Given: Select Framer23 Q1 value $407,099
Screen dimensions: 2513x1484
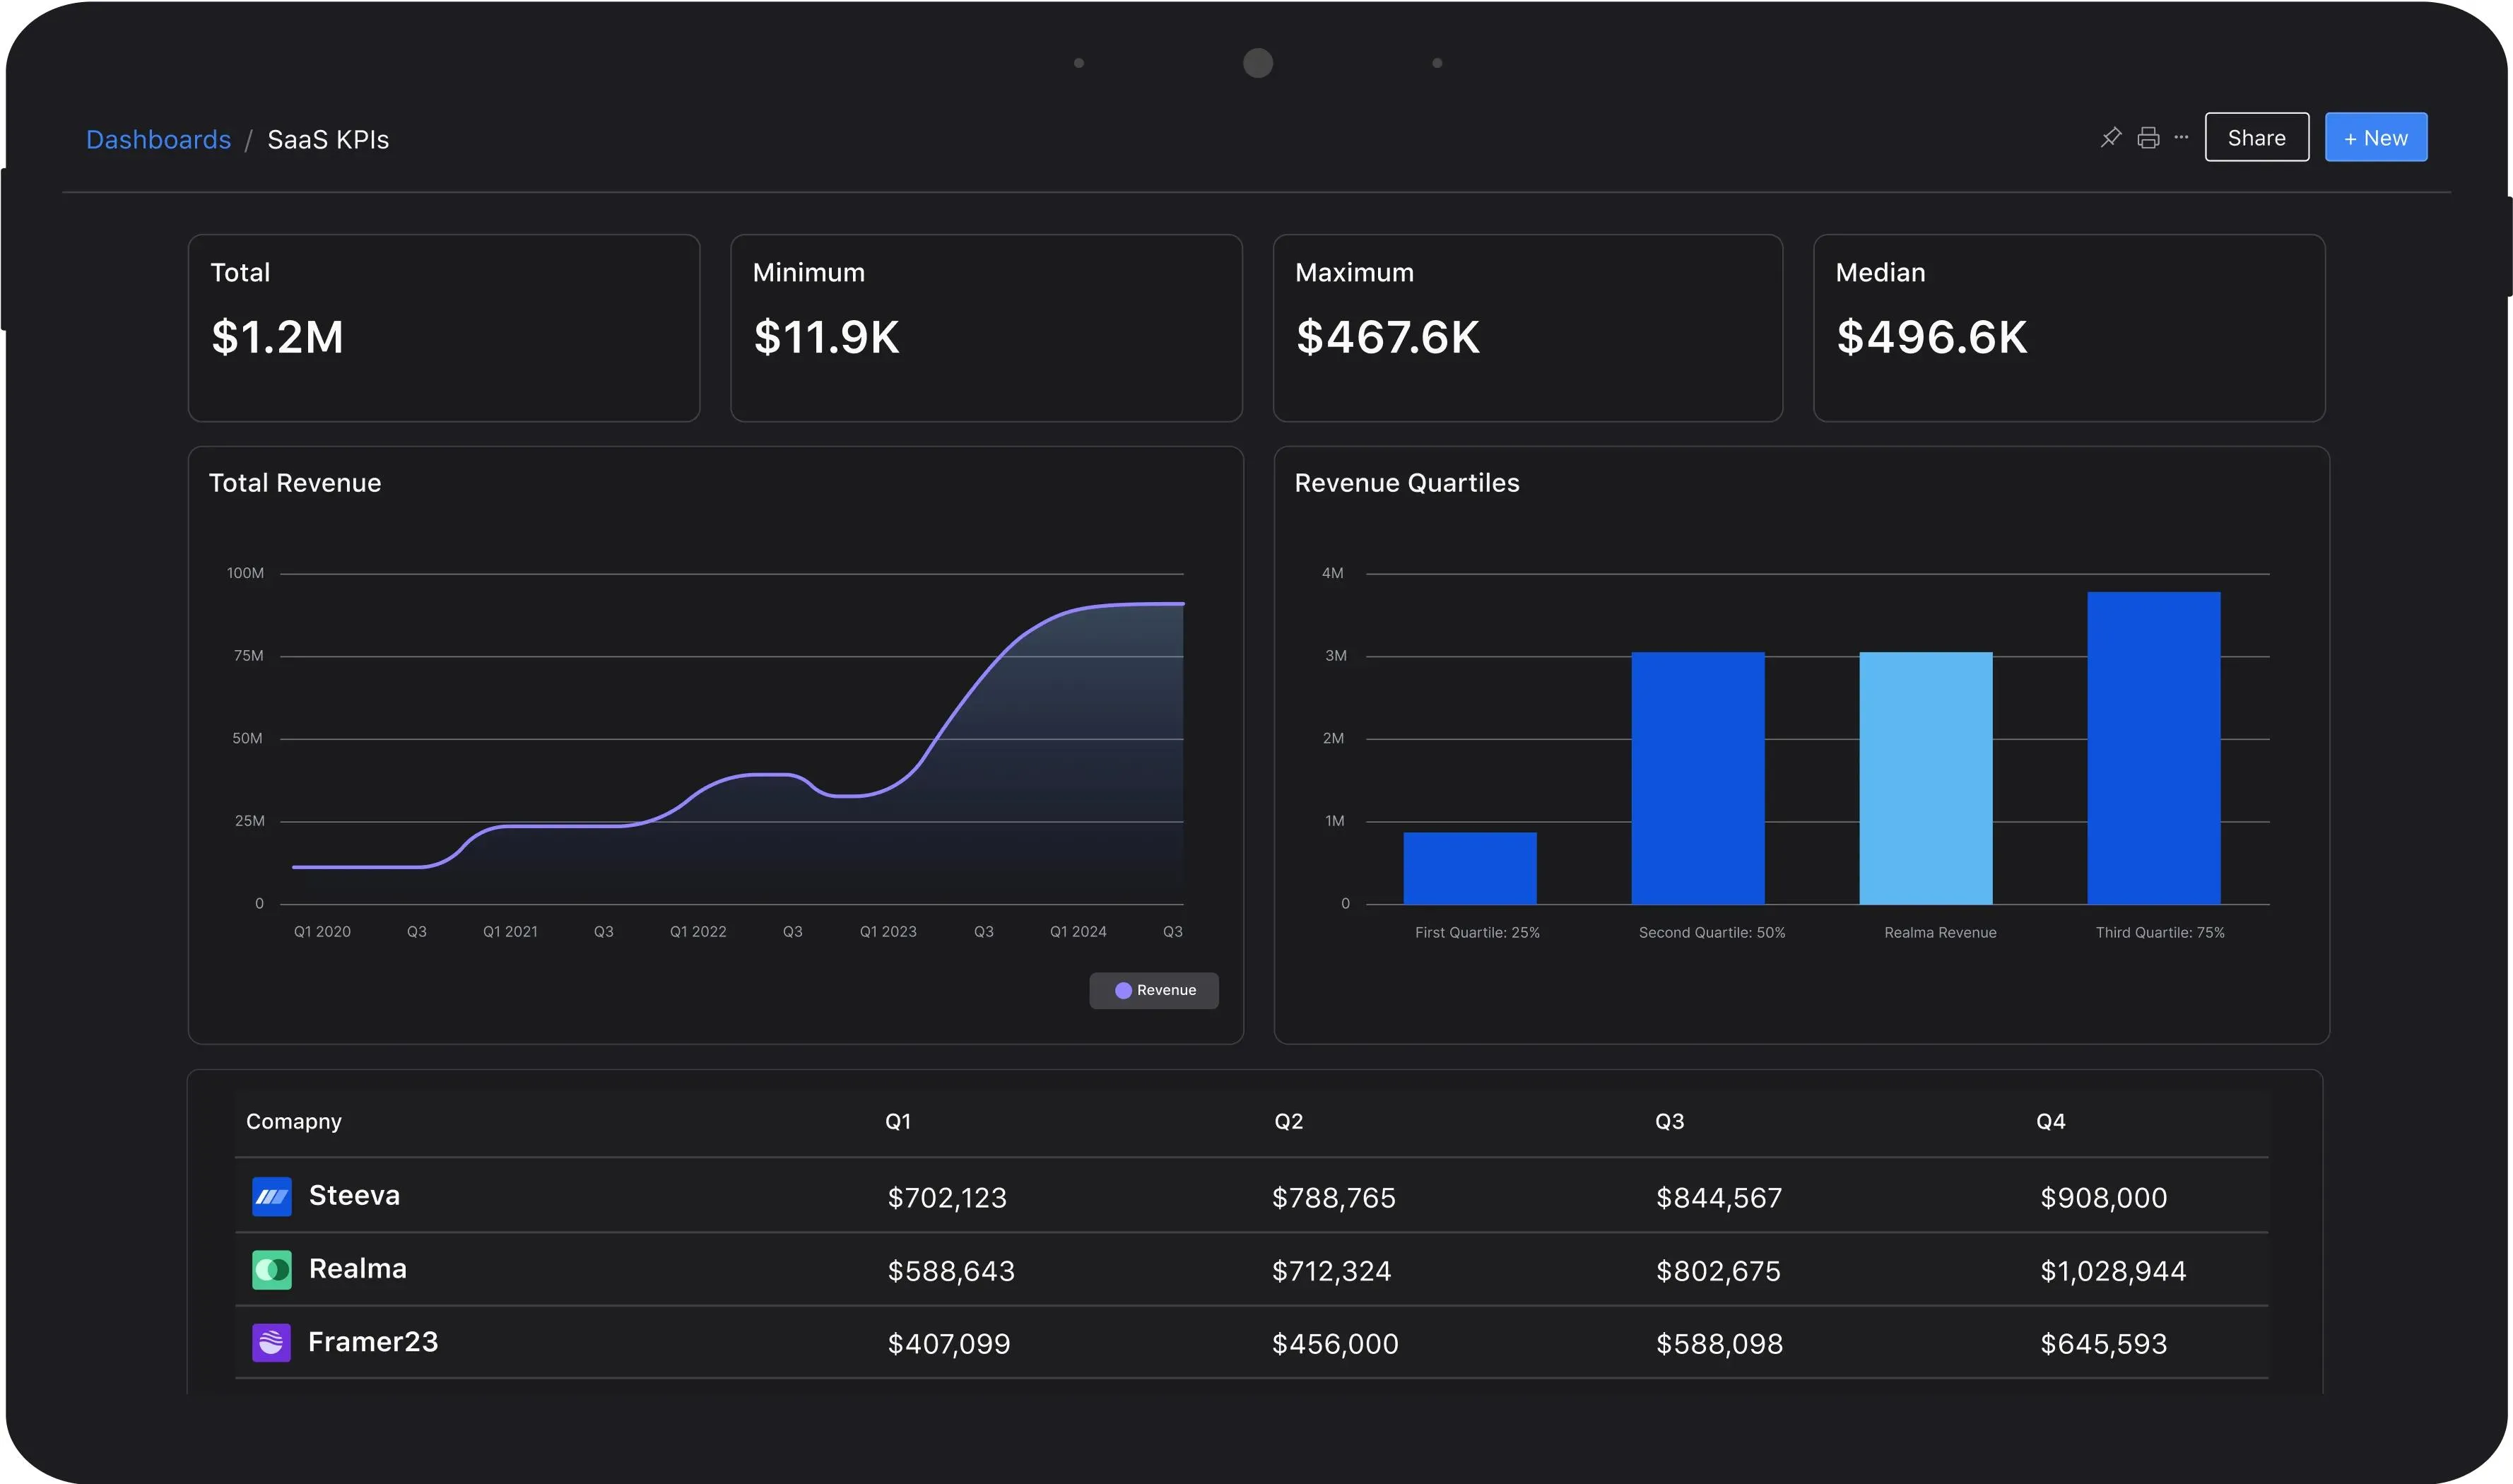Looking at the screenshot, I should 949,1344.
